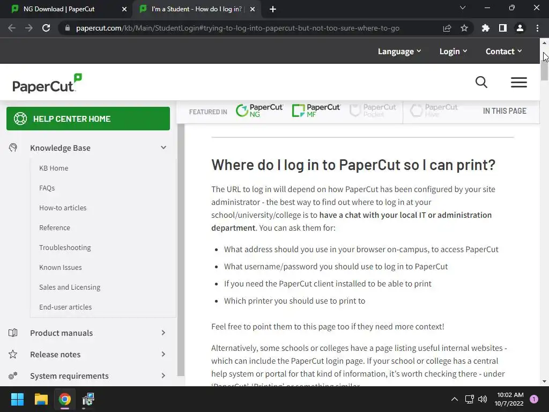This screenshot has height=412, width=549.
Task: Open the Chrome side panel icon
Action: 503,28
